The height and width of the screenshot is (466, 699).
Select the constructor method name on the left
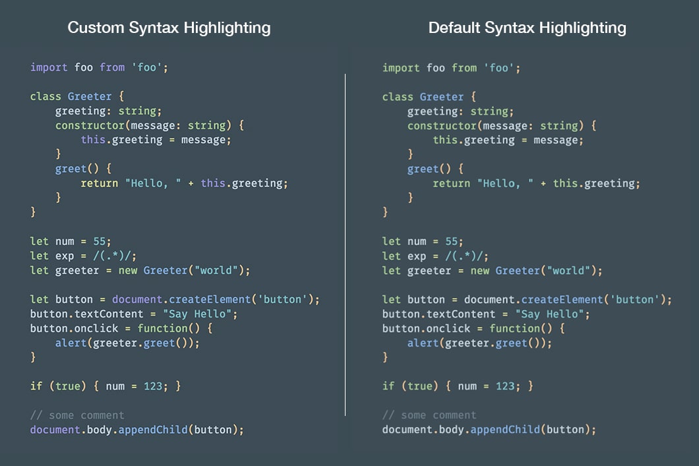point(90,125)
